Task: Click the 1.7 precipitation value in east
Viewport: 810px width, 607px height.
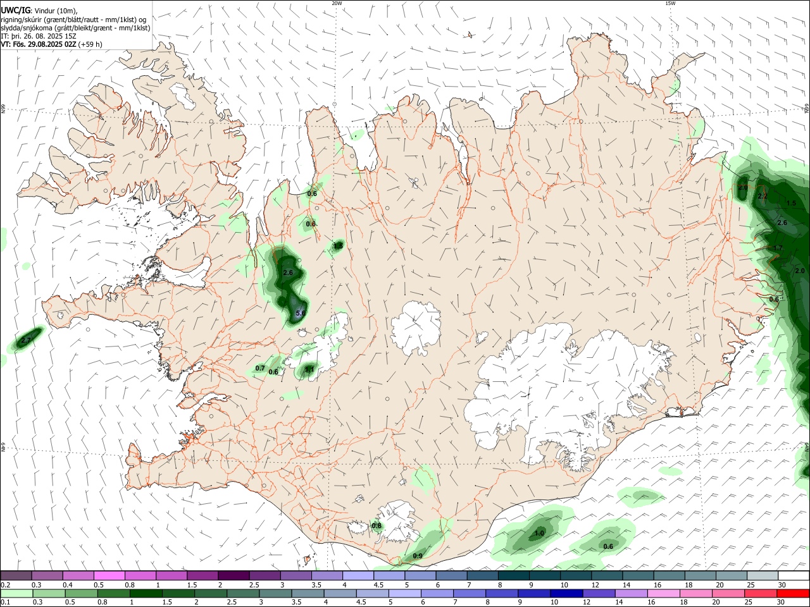Action: [x=778, y=248]
